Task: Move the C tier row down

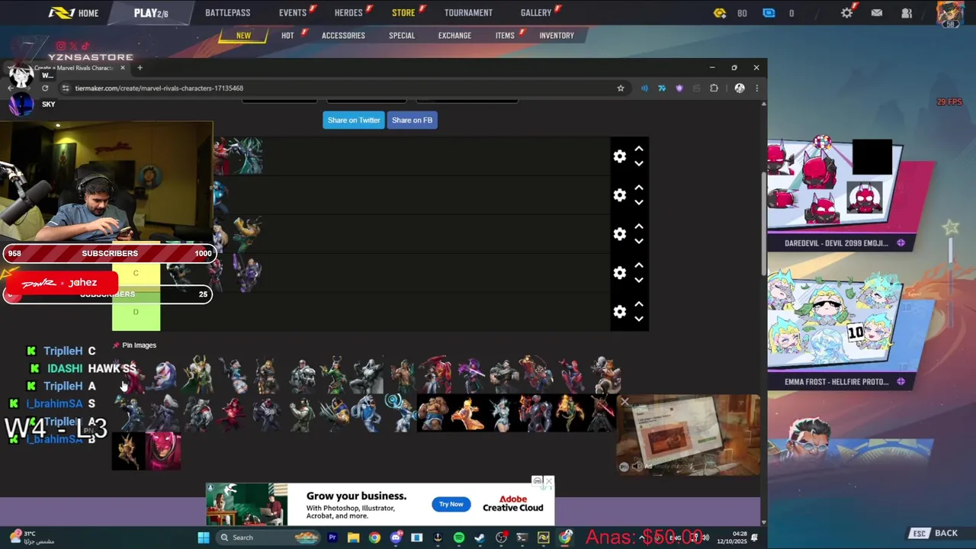Action: pos(639,280)
